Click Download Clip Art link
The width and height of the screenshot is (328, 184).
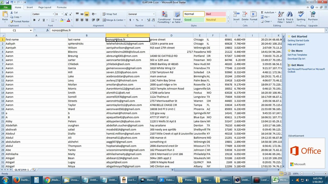click(296, 59)
